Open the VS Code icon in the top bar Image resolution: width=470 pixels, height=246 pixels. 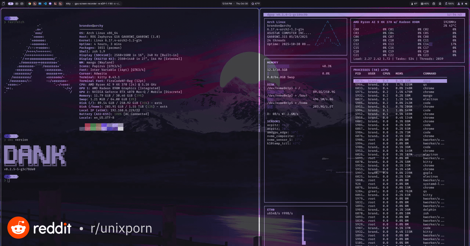click(x=45, y=4)
